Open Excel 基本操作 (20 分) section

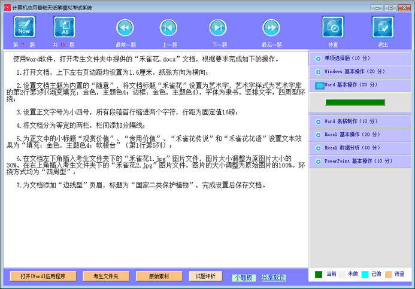pos(361,135)
